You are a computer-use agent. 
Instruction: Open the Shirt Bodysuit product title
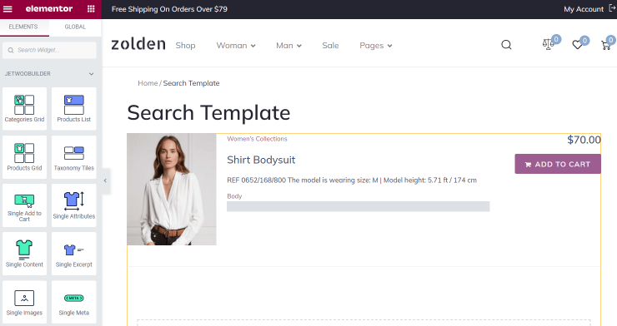pos(261,160)
